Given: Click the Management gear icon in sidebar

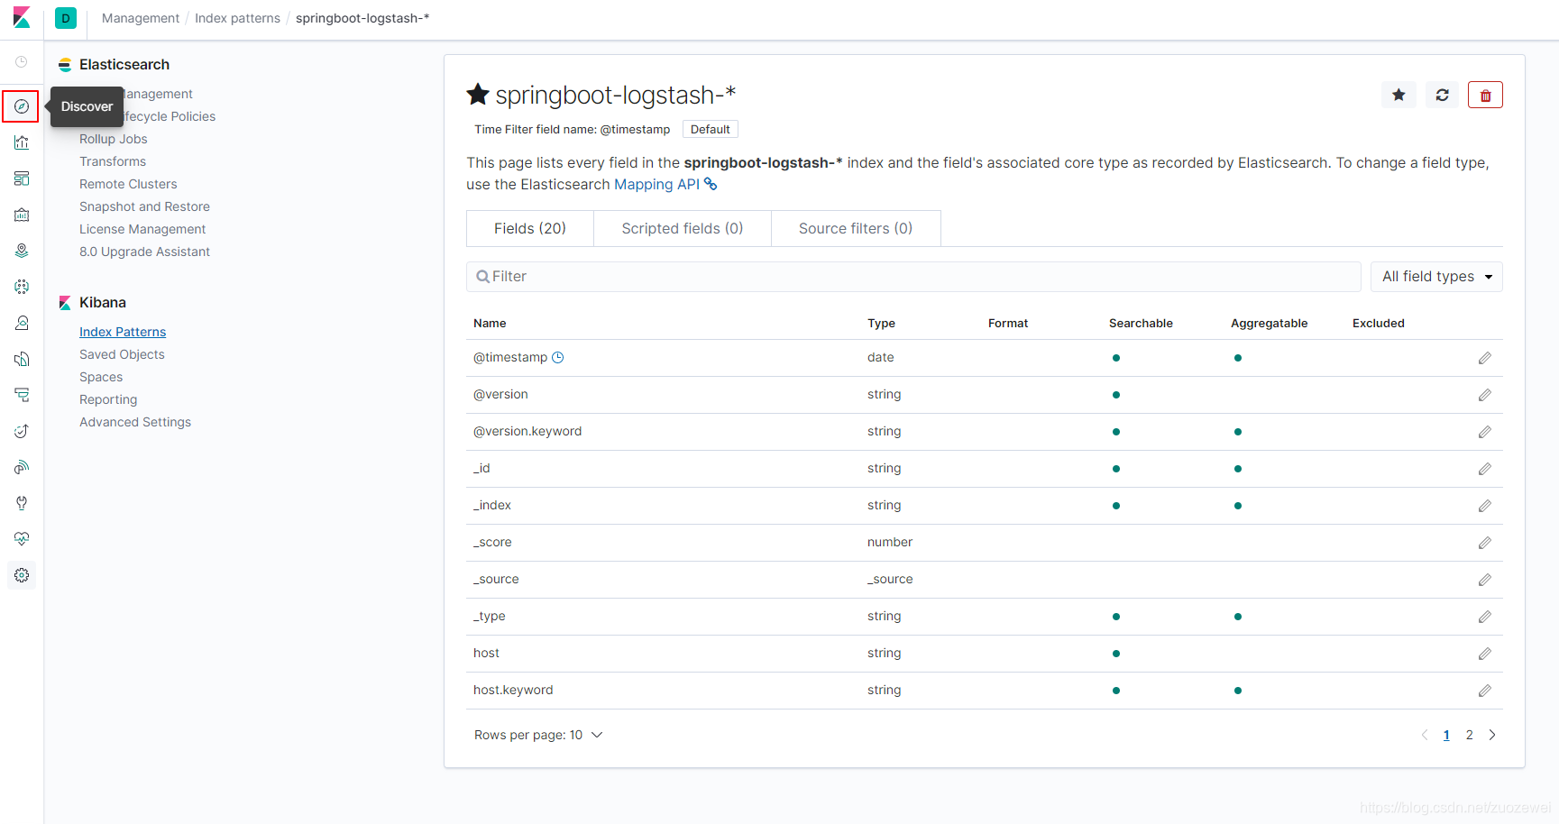Looking at the screenshot, I should pos(22,575).
